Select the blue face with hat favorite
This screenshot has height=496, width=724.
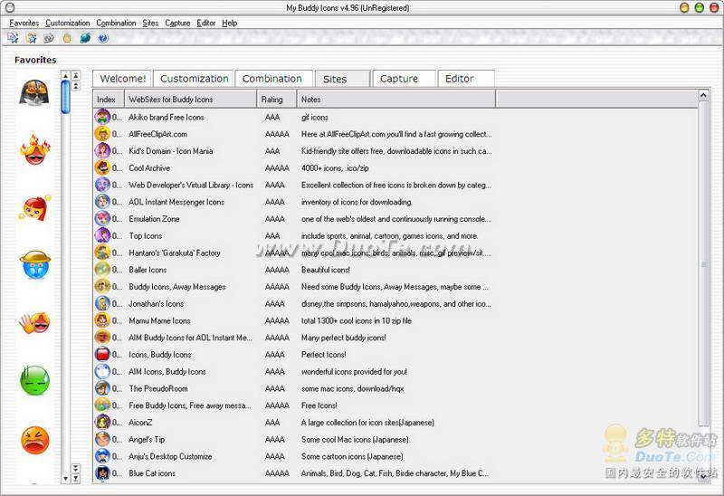coord(35,264)
